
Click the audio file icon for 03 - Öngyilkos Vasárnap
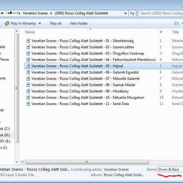pyautogui.click(x=28, y=53)
